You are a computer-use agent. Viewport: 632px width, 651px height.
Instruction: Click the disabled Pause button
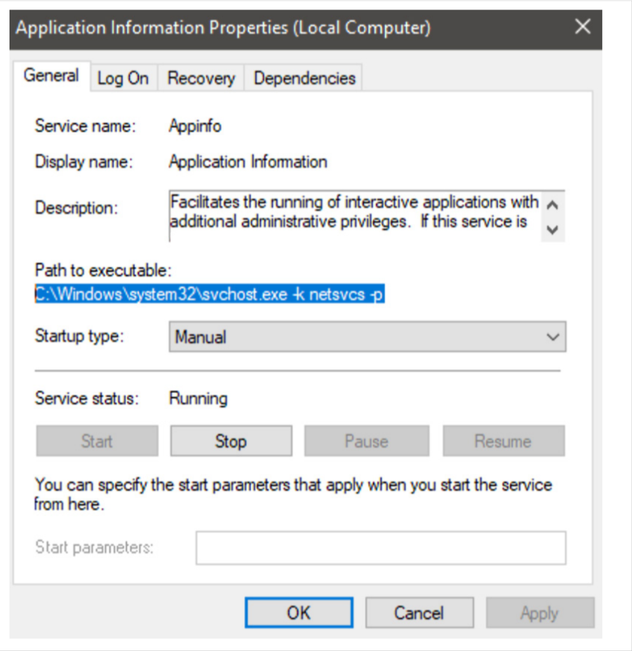click(366, 440)
